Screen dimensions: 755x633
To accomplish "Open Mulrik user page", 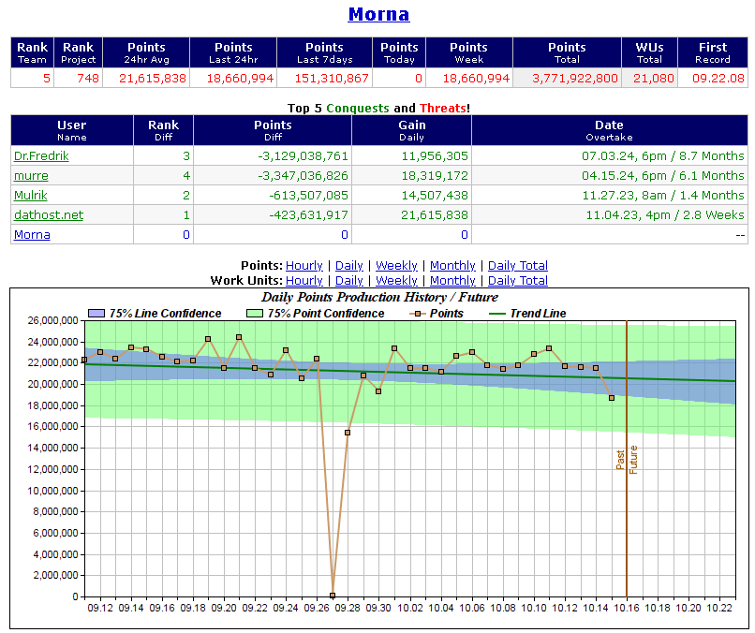I will point(33,196).
